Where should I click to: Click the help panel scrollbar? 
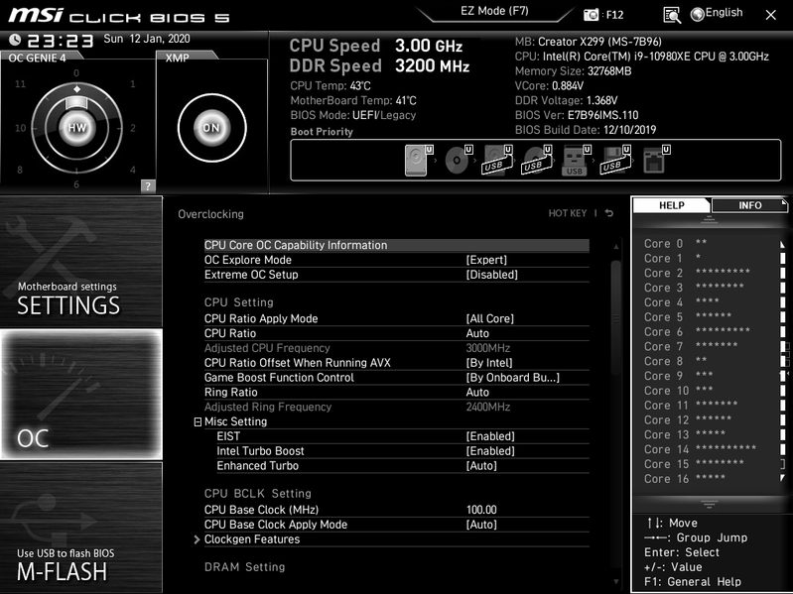(x=783, y=361)
